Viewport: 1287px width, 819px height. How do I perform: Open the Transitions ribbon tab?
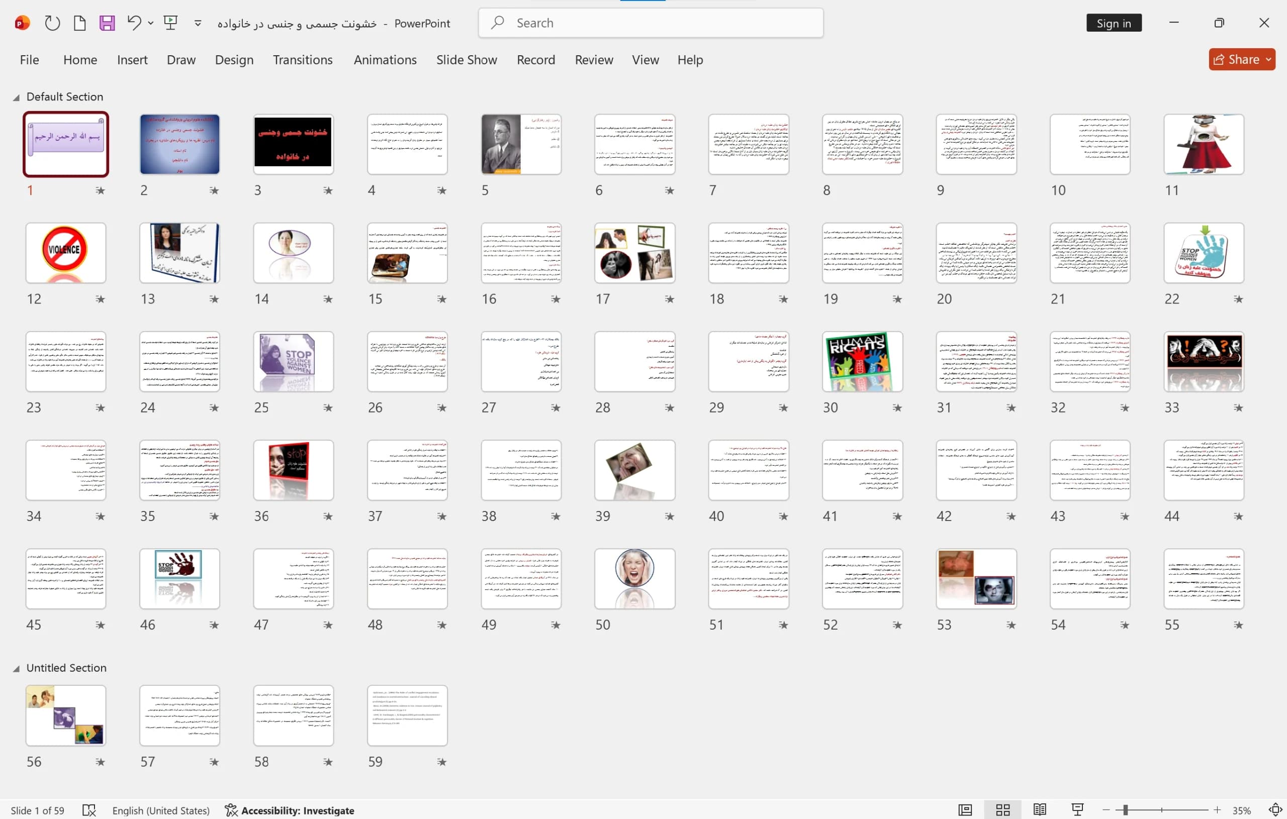click(x=303, y=60)
